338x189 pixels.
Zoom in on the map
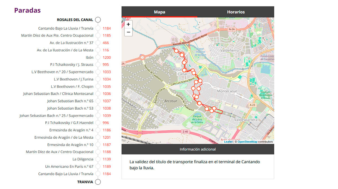[128, 24]
